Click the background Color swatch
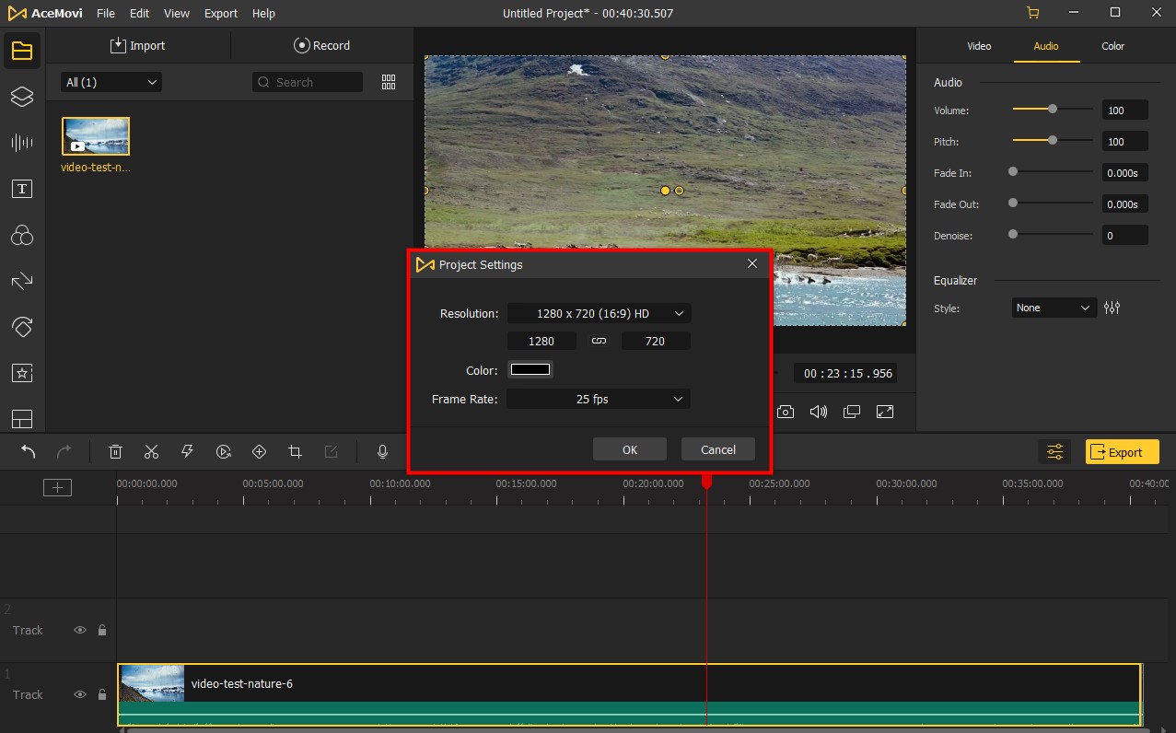This screenshot has width=1176, height=733. [530, 370]
